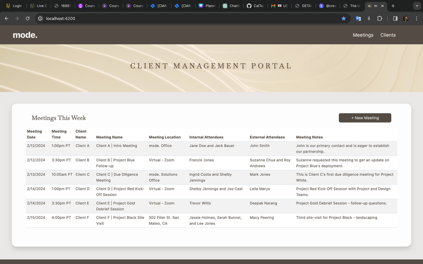Screen dimensions: 423x264
Task: Click the profile avatar in toolbar
Action: tap(406, 18)
